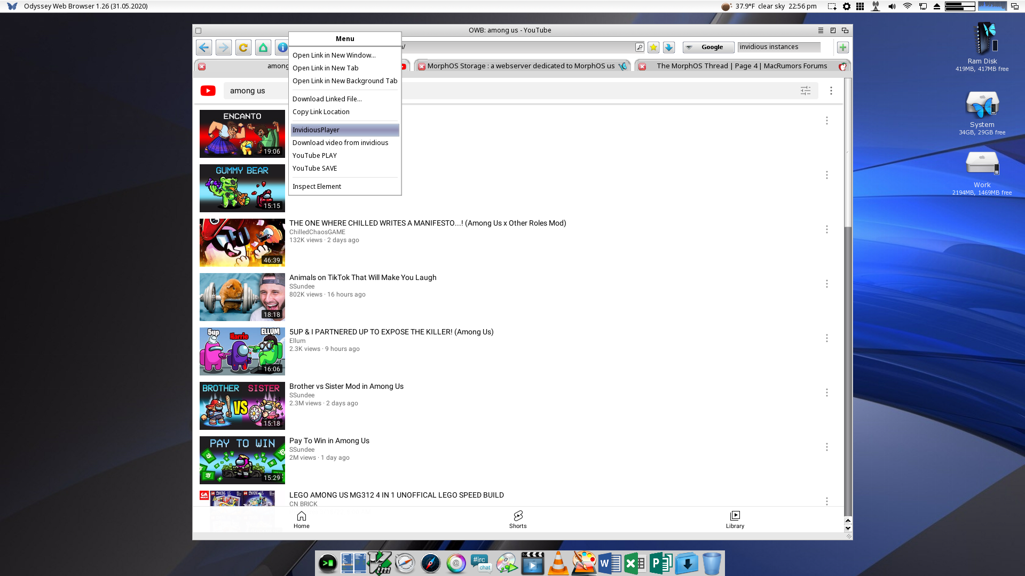The height and width of the screenshot is (576, 1025).
Task: Close the MorphOS Storage tab
Action: click(422, 67)
